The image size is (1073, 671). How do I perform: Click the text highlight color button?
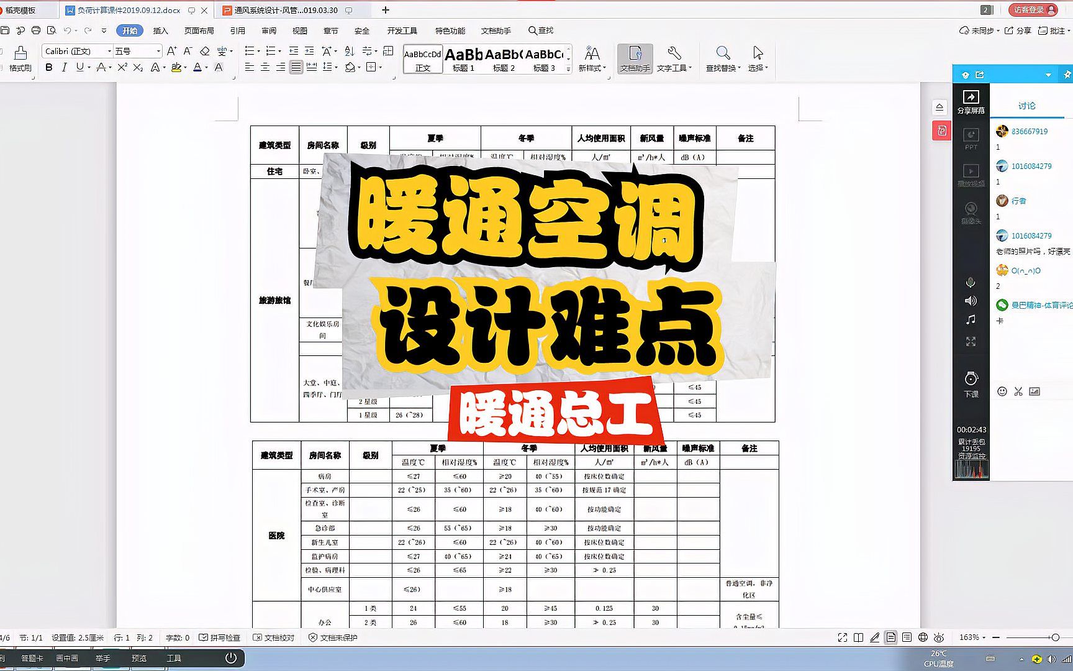176,67
